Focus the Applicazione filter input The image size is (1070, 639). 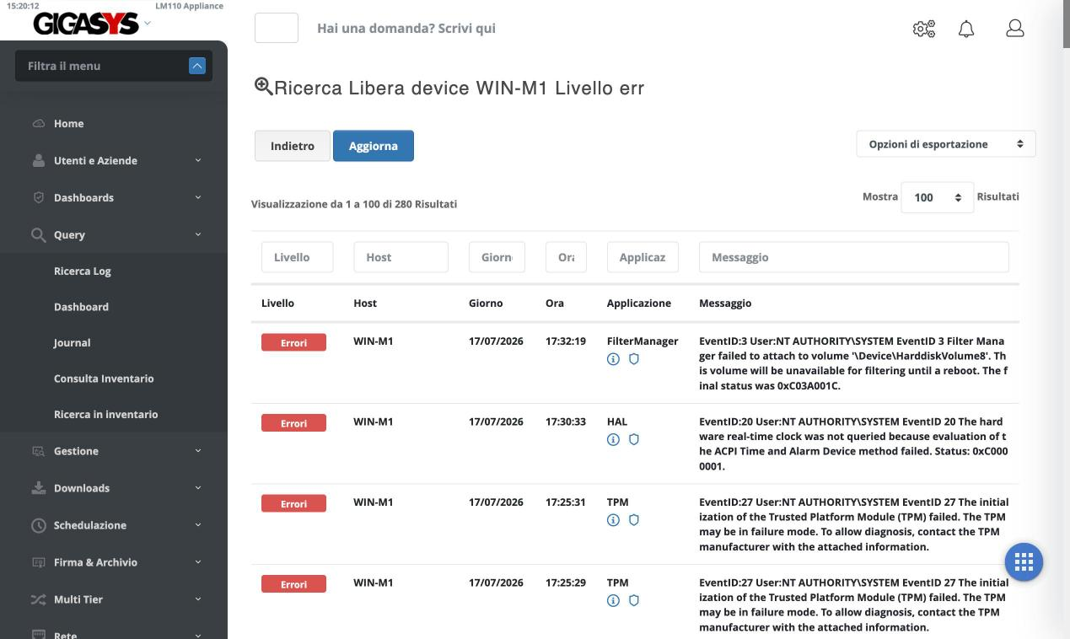point(643,257)
